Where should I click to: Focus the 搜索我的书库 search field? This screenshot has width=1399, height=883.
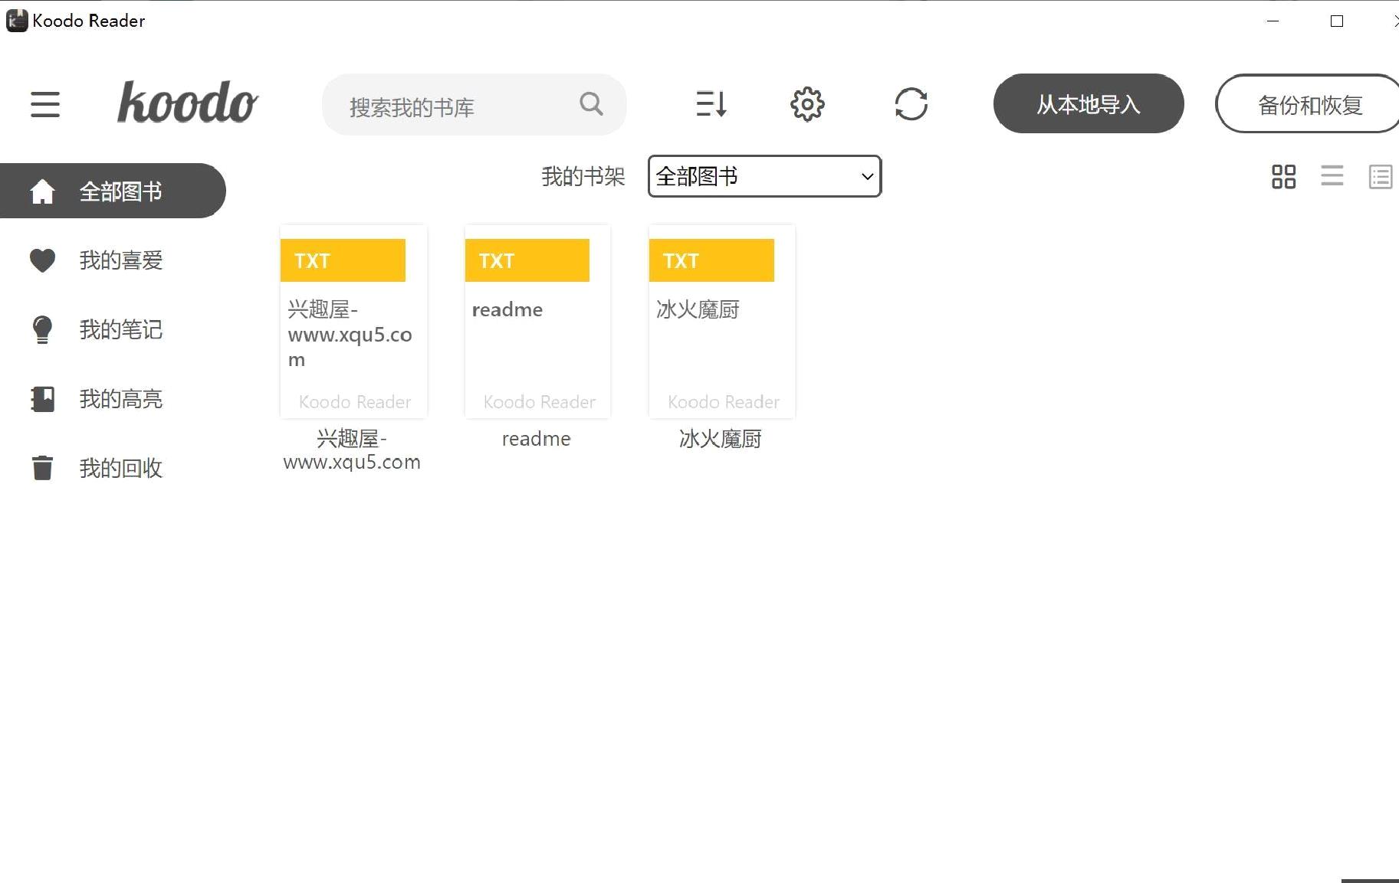(475, 105)
